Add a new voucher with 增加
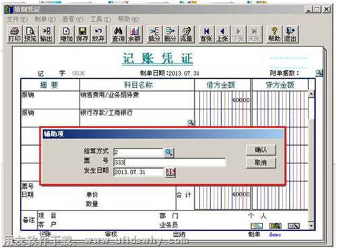337x249 pixels. pos(66,34)
